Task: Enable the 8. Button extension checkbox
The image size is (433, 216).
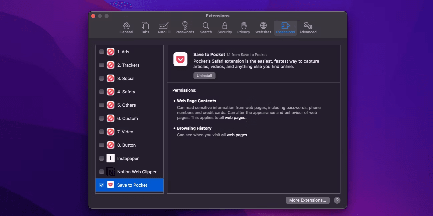Action: click(102, 145)
